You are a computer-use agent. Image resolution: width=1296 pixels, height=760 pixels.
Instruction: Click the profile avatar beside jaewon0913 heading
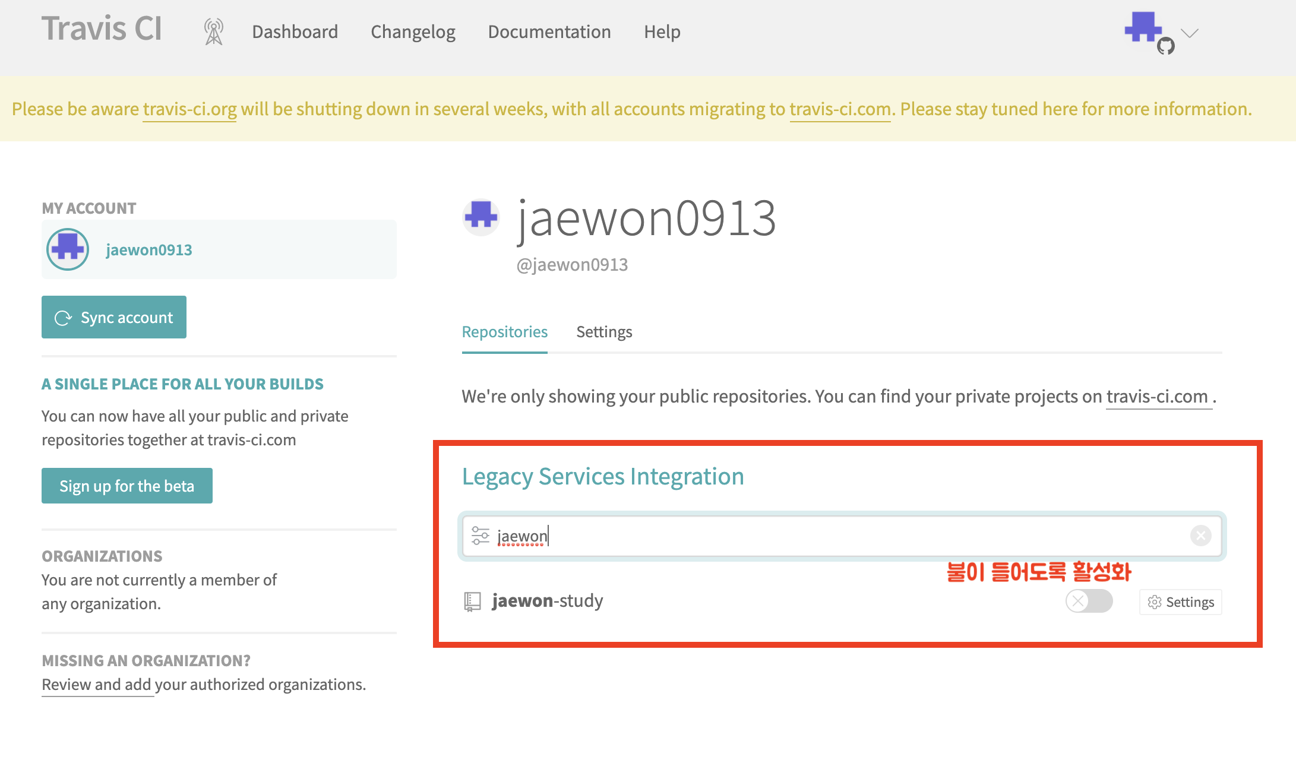[481, 217]
